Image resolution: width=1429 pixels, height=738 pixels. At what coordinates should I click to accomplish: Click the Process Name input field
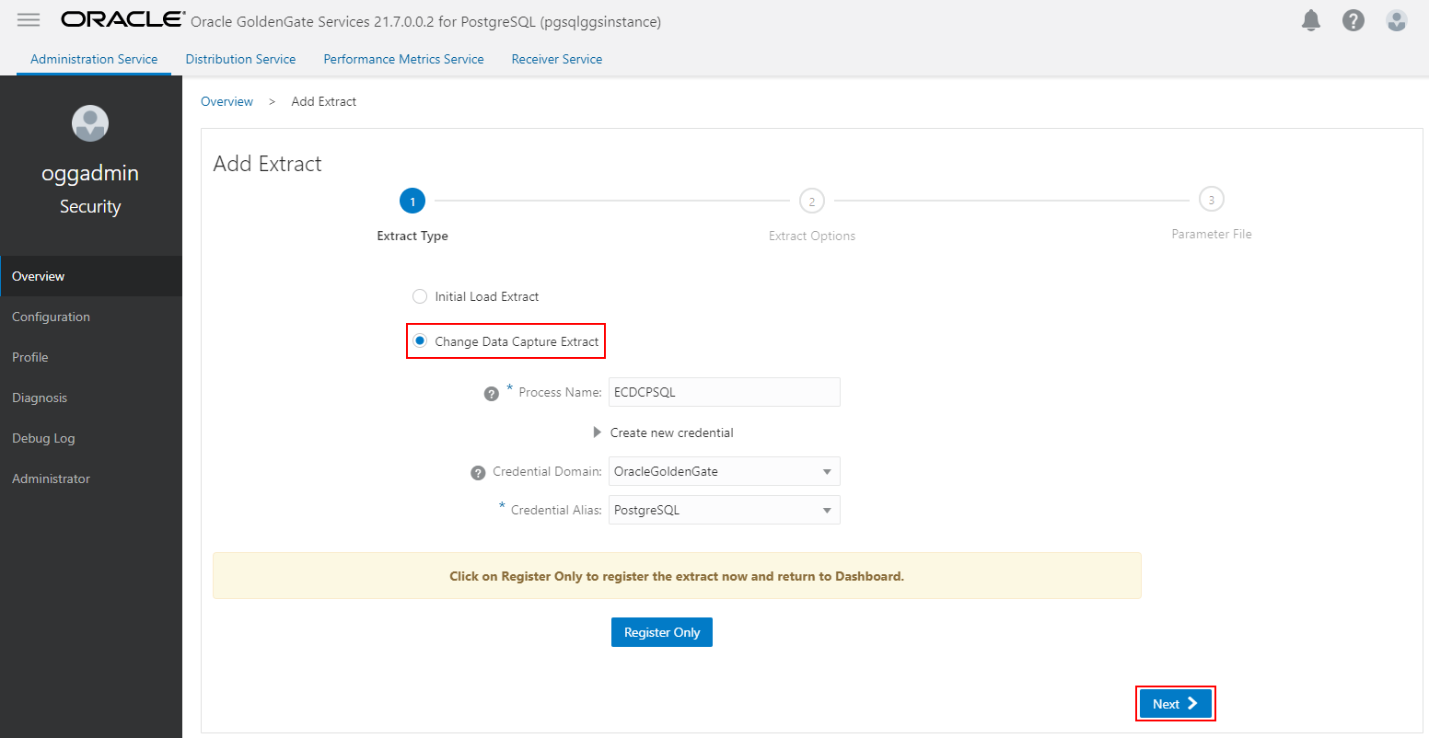coord(724,392)
